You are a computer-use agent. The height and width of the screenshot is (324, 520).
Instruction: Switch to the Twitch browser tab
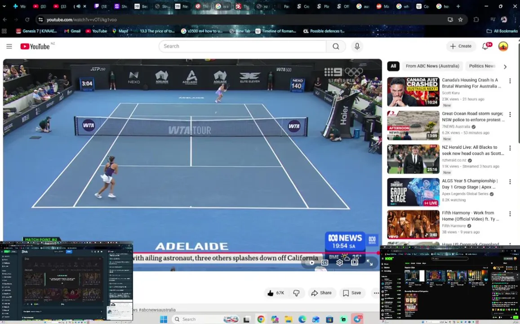click(x=101, y=6)
